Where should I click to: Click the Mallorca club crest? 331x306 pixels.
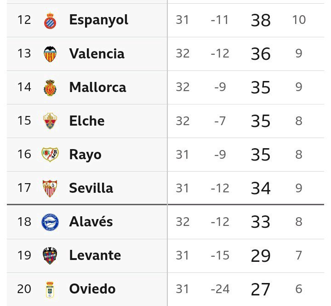pos(50,87)
